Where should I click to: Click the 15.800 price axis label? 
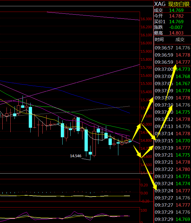pos(146,60)
